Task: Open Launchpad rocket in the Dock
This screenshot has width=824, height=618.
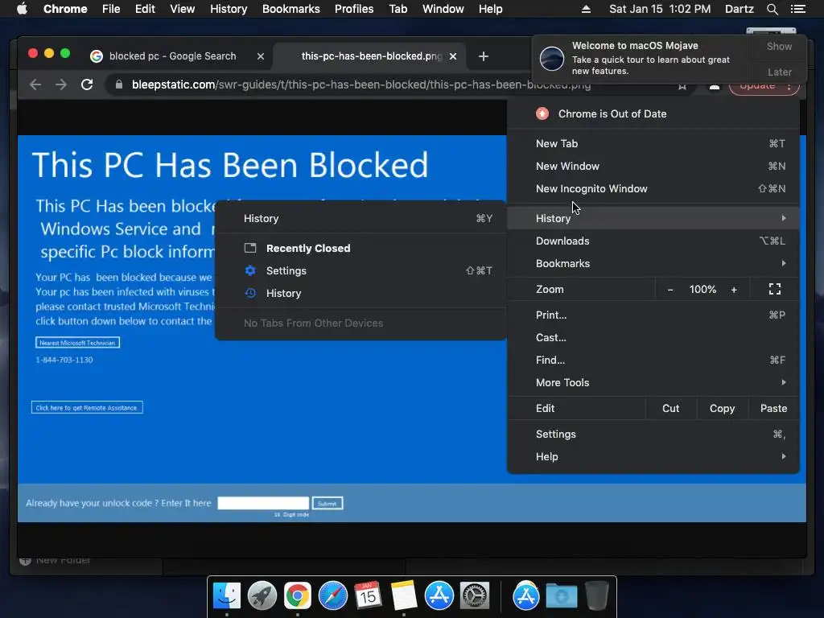Action: tap(262, 595)
